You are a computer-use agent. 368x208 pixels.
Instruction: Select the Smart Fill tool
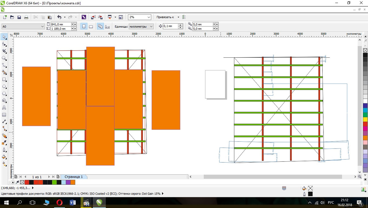[x=4, y=72]
